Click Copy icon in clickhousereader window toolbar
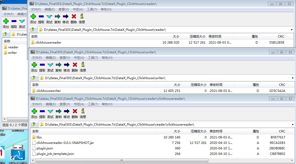Viewport: 296px width, 164px height. pyautogui.click(x=59, y=111)
